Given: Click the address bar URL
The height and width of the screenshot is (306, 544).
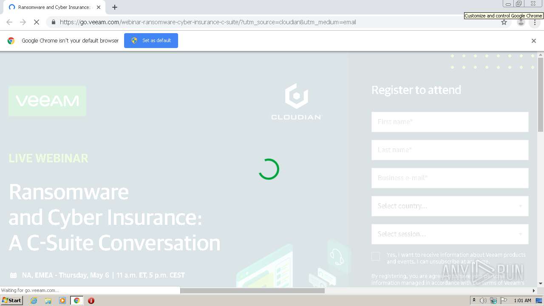Looking at the screenshot, I should pos(208,22).
